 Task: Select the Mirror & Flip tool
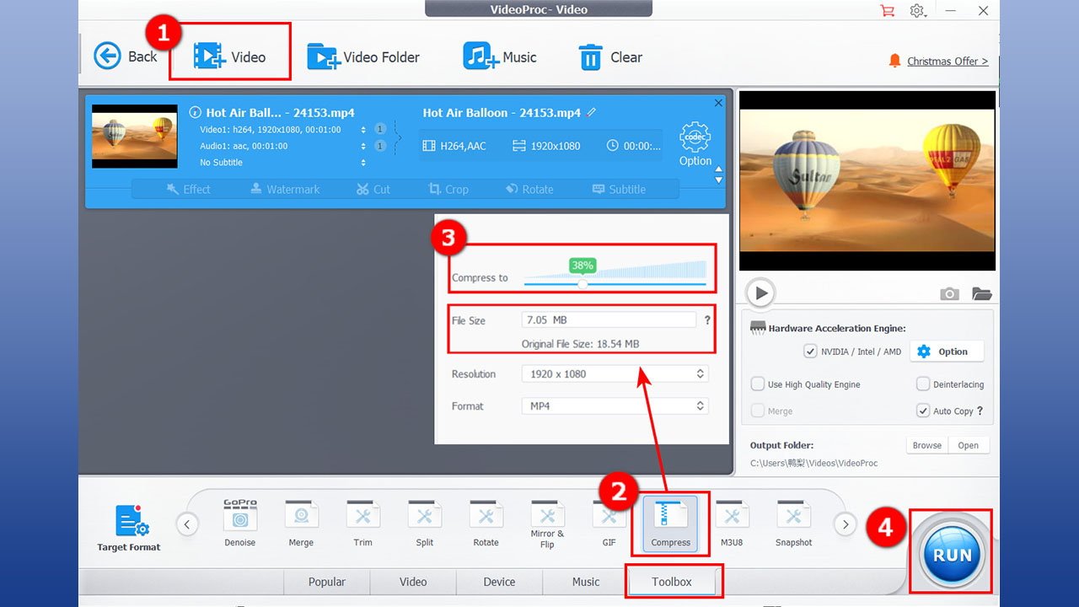(x=547, y=524)
